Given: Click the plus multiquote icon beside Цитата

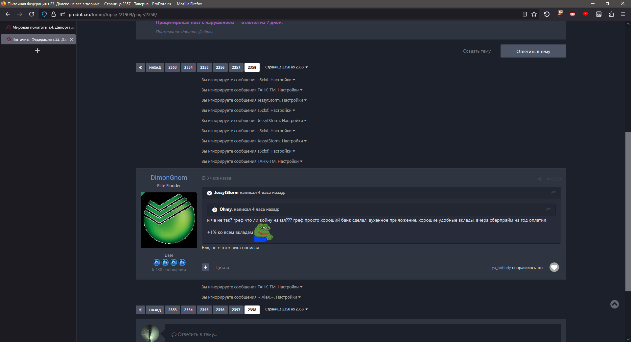Looking at the screenshot, I should coord(205,267).
